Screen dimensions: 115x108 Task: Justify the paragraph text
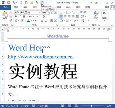click(73, 16)
